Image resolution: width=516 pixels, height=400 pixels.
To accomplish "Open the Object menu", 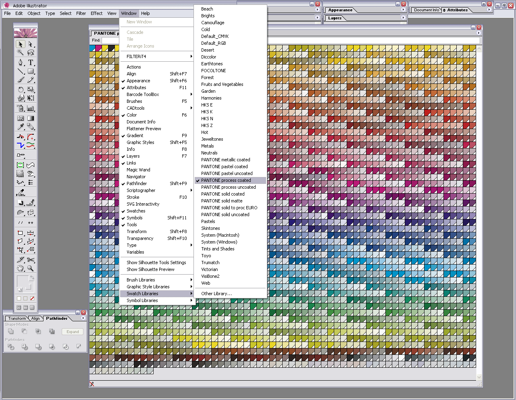I will [34, 13].
